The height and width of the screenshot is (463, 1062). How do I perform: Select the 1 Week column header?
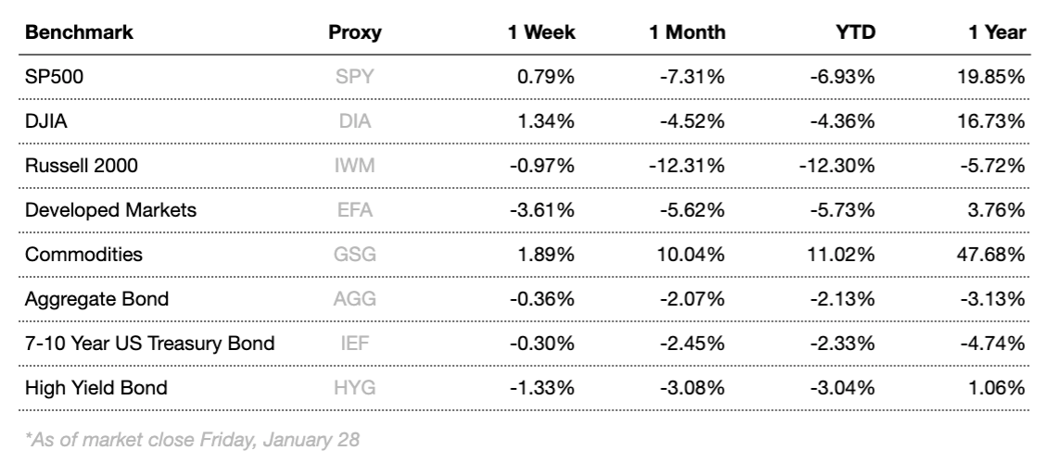click(541, 32)
